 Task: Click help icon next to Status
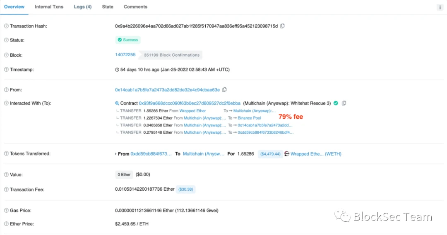point(6,40)
